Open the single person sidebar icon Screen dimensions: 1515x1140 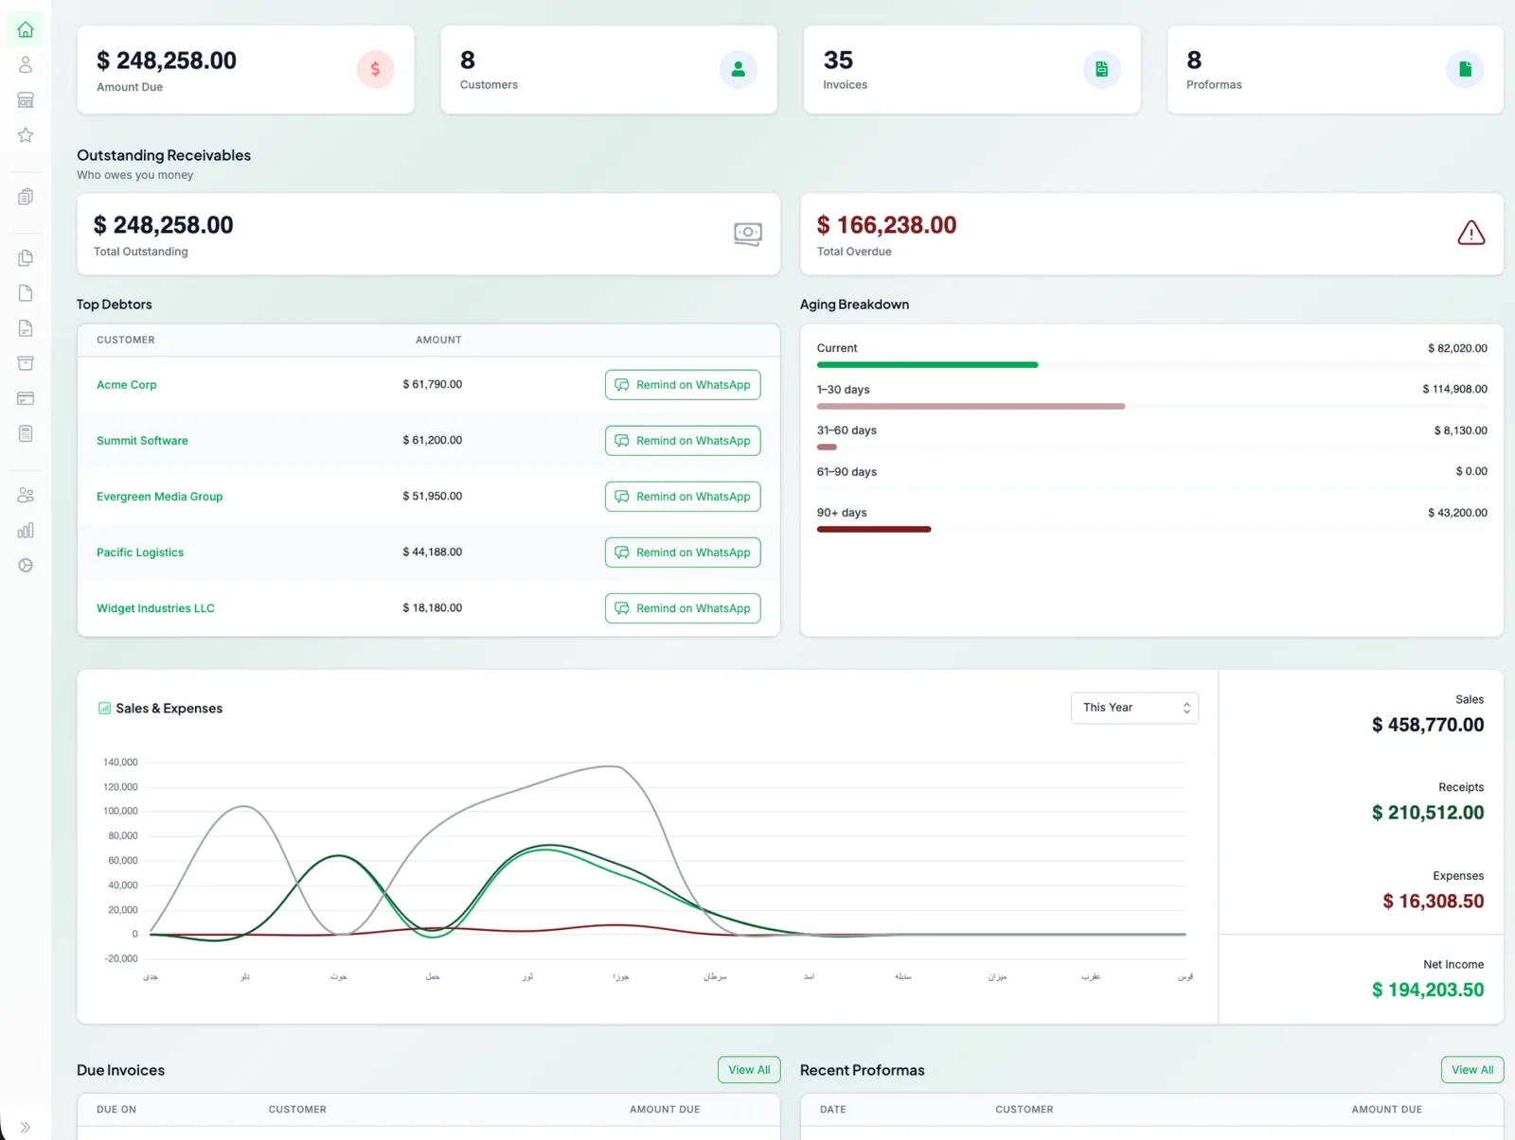click(x=26, y=64)
